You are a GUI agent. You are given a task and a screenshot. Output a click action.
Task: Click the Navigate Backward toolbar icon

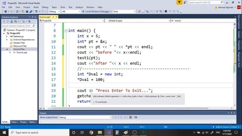pyautogui.click(x=6, y=12)
